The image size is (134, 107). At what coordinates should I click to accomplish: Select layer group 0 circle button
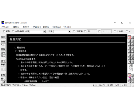point(129,75)
